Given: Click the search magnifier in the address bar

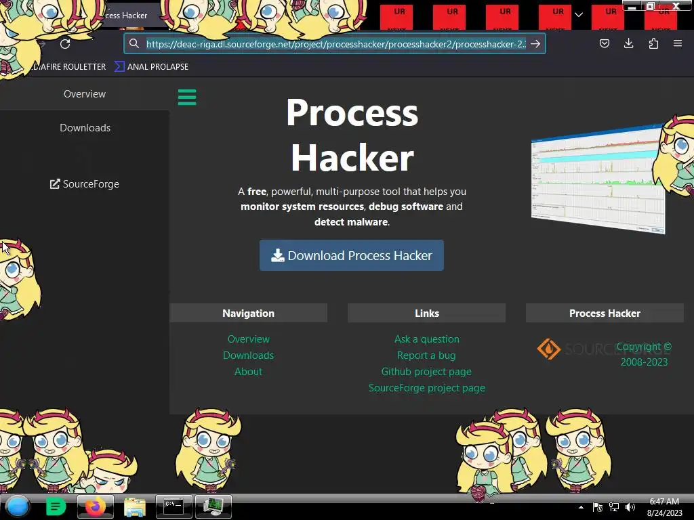Looking at the screenshot, I should coord(134,43).
